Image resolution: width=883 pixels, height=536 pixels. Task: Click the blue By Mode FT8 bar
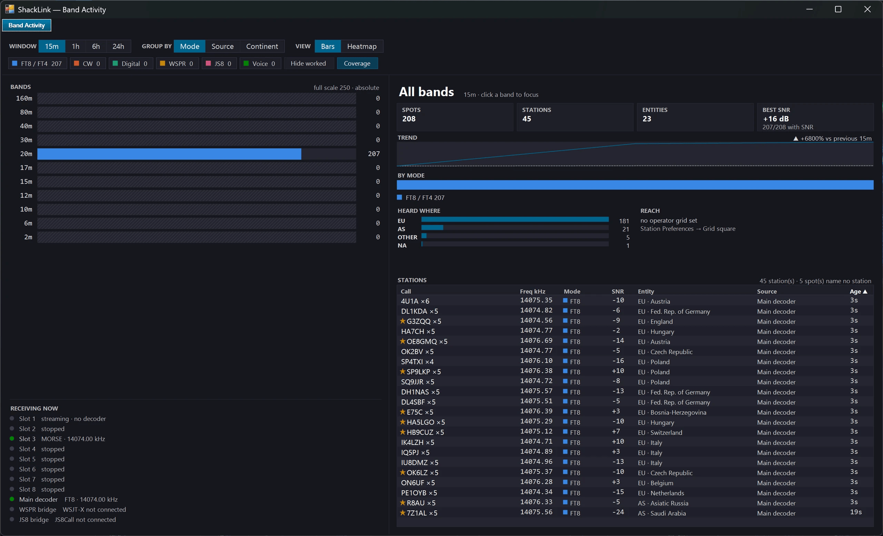635,185
